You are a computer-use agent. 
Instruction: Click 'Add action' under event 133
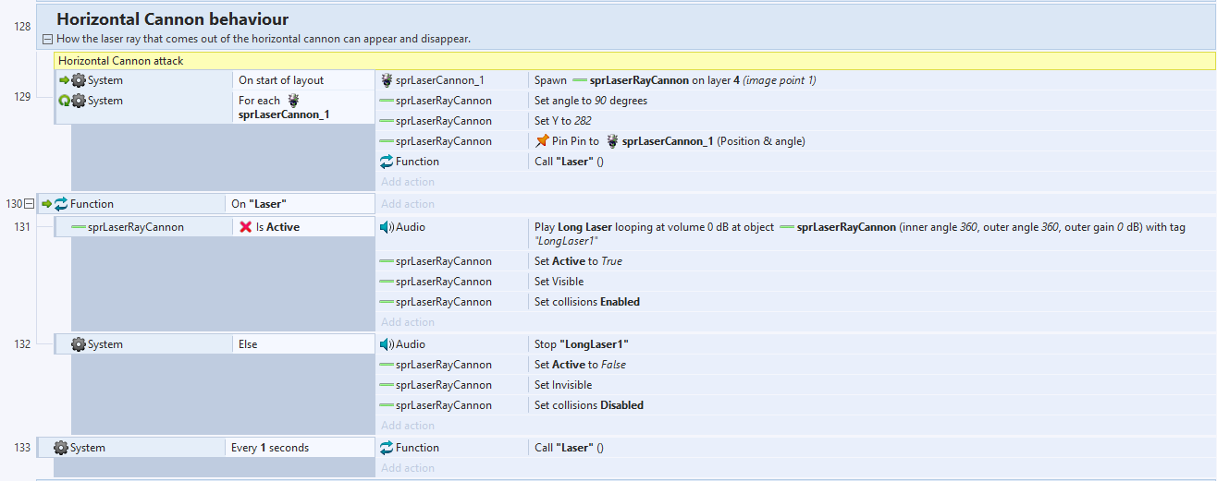[408, 468]
